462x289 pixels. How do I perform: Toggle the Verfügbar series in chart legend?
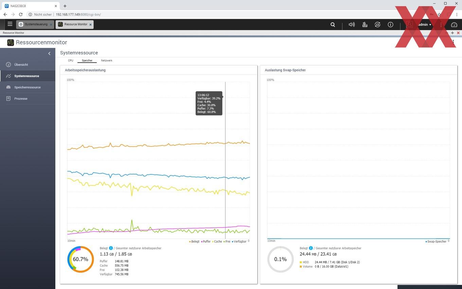[239, 241]
